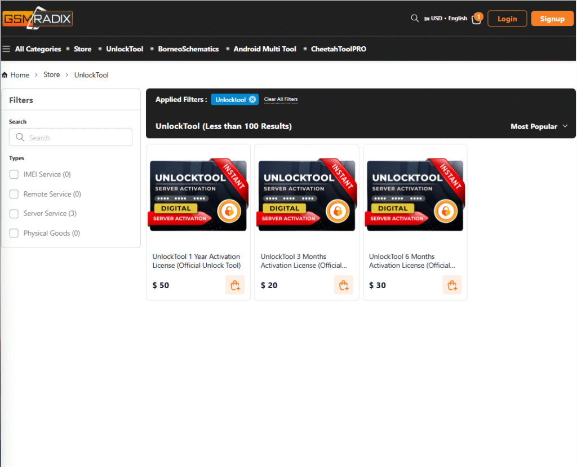Tick the Physical Goods checkbox
The image size is (577, 467).
(x=14, y=233)
